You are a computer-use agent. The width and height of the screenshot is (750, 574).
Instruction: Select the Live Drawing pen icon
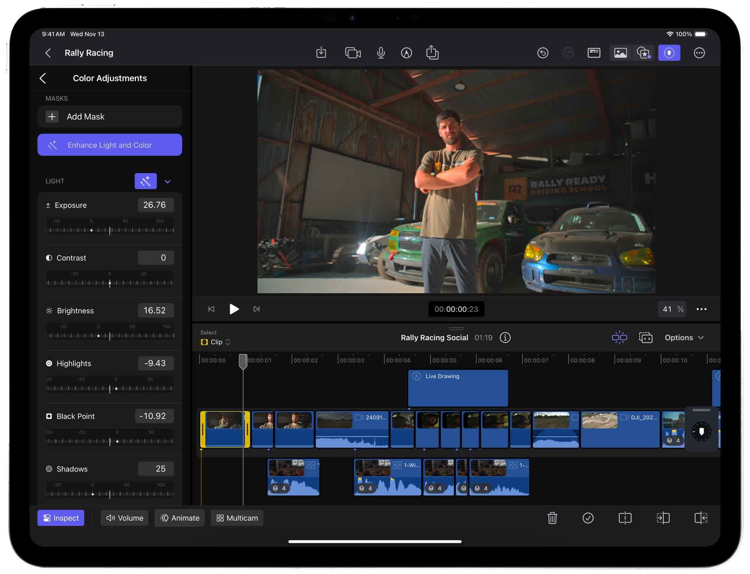click(406, 53)
